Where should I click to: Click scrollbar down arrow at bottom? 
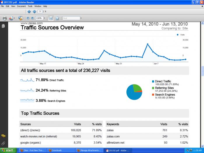[203, 146]
